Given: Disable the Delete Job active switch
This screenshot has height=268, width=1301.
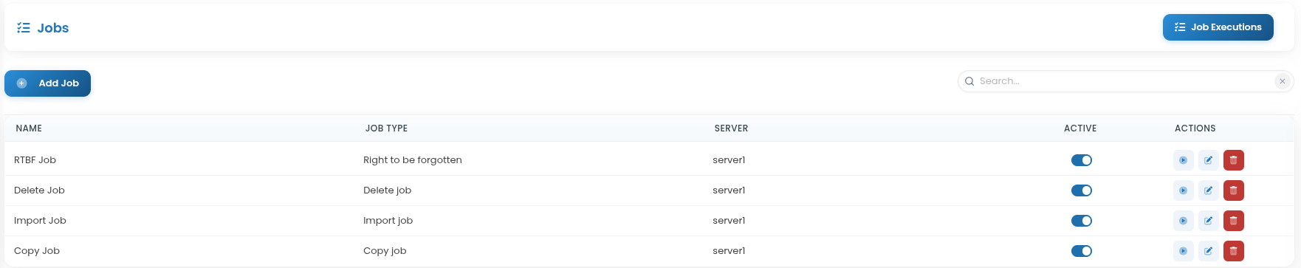Looking at the screenshot, I should (x=1082, y=190).
